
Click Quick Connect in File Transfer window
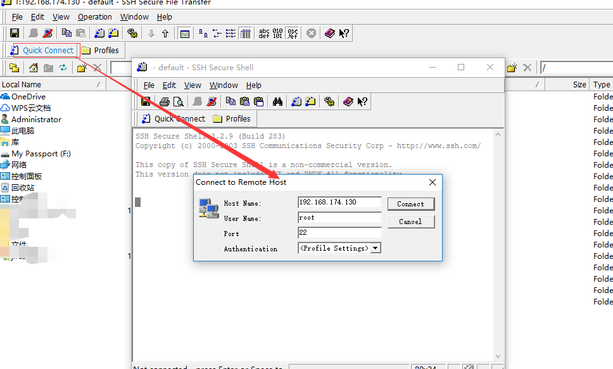coord(42,51)
